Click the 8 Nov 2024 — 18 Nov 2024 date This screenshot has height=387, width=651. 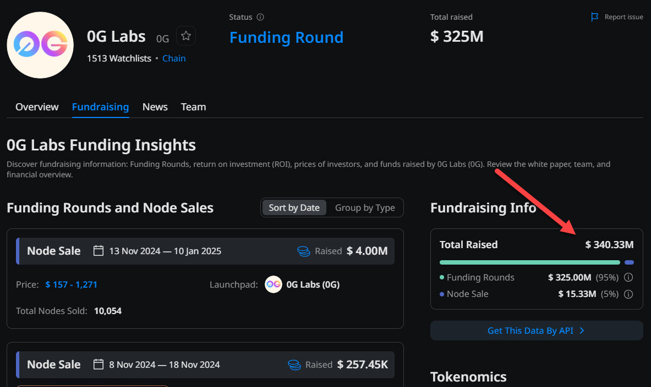click(165, 364)
